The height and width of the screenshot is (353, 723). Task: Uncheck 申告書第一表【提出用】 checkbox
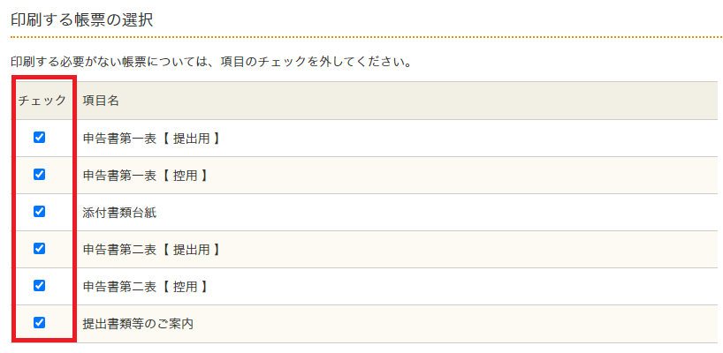tap(39, 137)
